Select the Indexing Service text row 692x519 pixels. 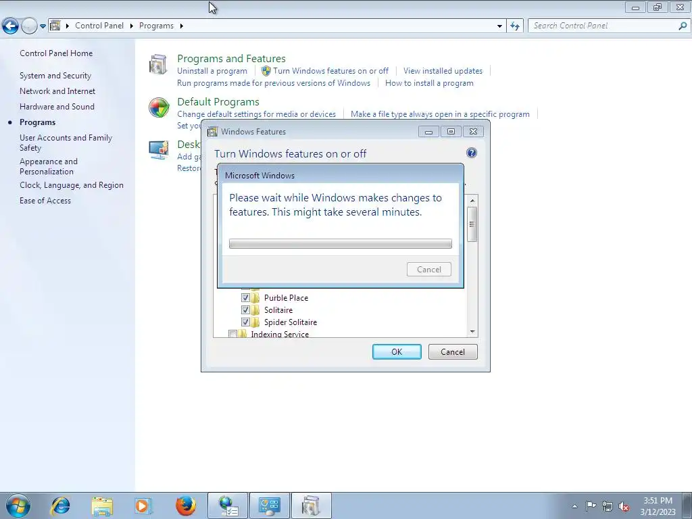(x=280, y=334)
